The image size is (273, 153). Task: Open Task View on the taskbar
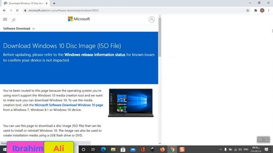coord(93,149)
